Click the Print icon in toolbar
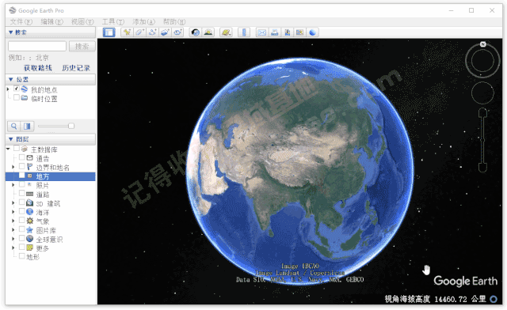The image size is (507, 310). coord(275,32)
